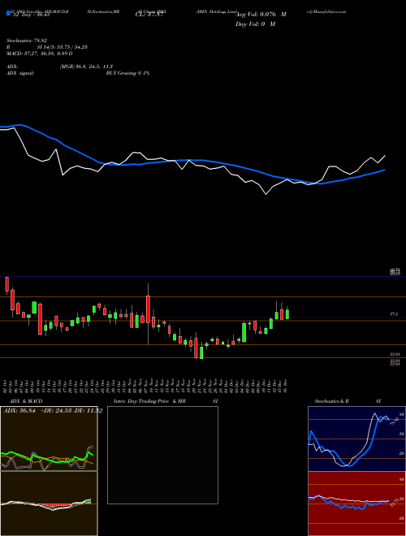
Task: Select the 'Day Vol: 0 M' text
Action: point(255,24)
